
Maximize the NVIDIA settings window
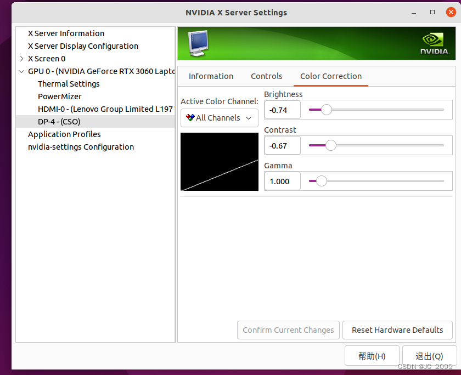click(x=432, y=12)
